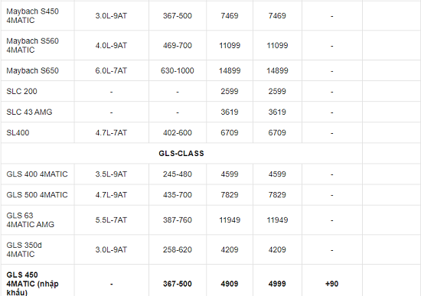Select the GLS 400 4MATIC cell
This screenshot has width=421, height=296.
point(37,174)
